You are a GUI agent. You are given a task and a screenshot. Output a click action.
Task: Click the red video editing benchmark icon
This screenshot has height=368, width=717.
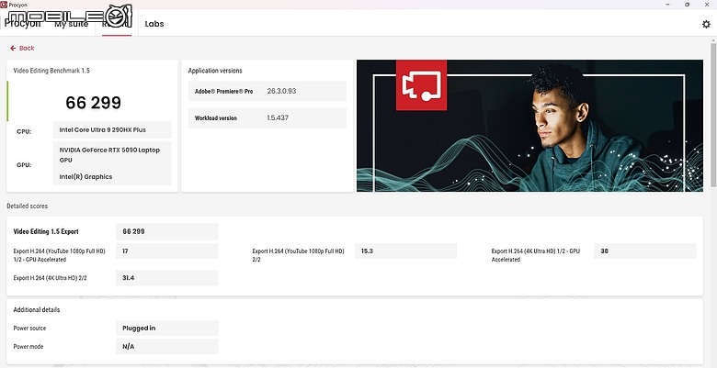421,85
